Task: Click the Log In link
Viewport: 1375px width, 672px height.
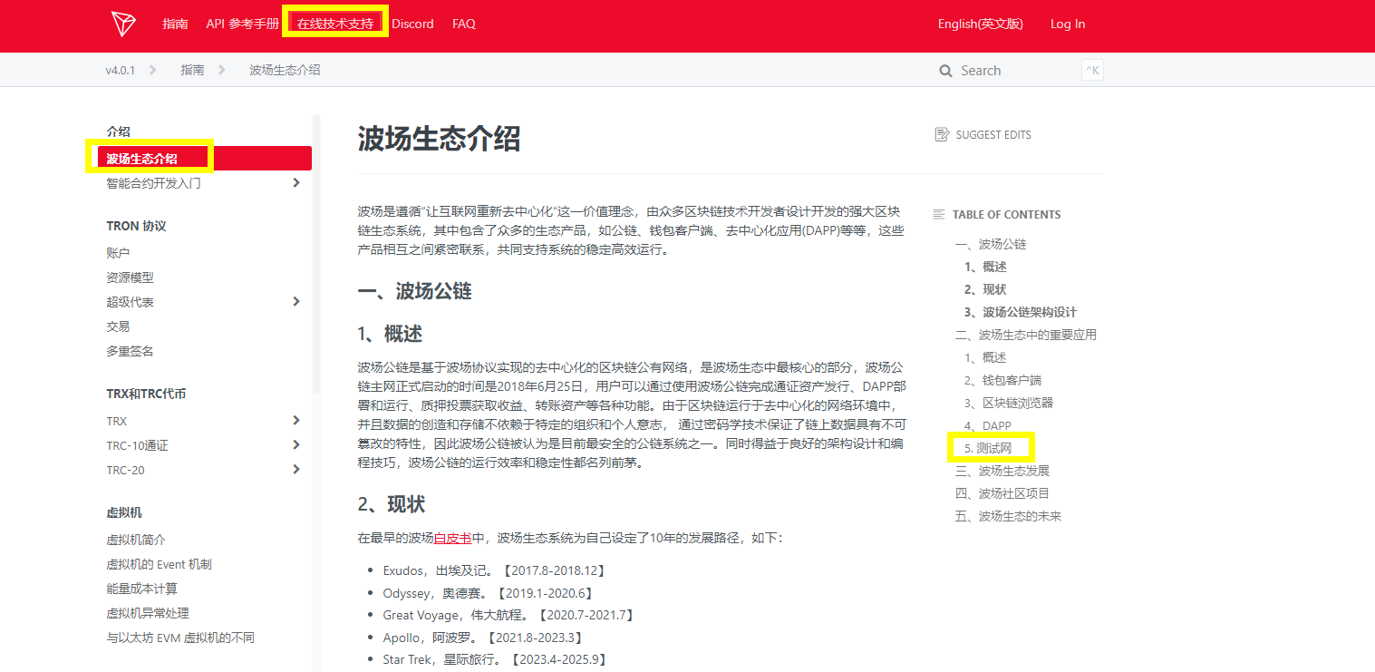Action: (x=1068, y=24)
